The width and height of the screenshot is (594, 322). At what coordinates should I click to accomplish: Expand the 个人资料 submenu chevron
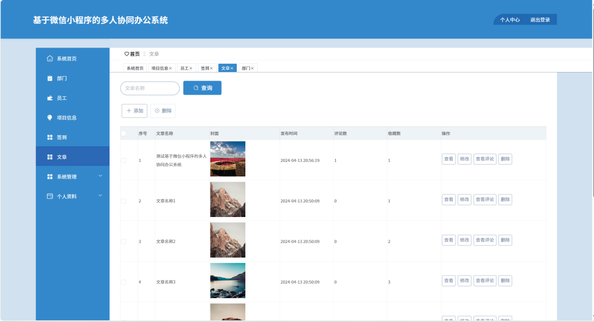[100, 196]
